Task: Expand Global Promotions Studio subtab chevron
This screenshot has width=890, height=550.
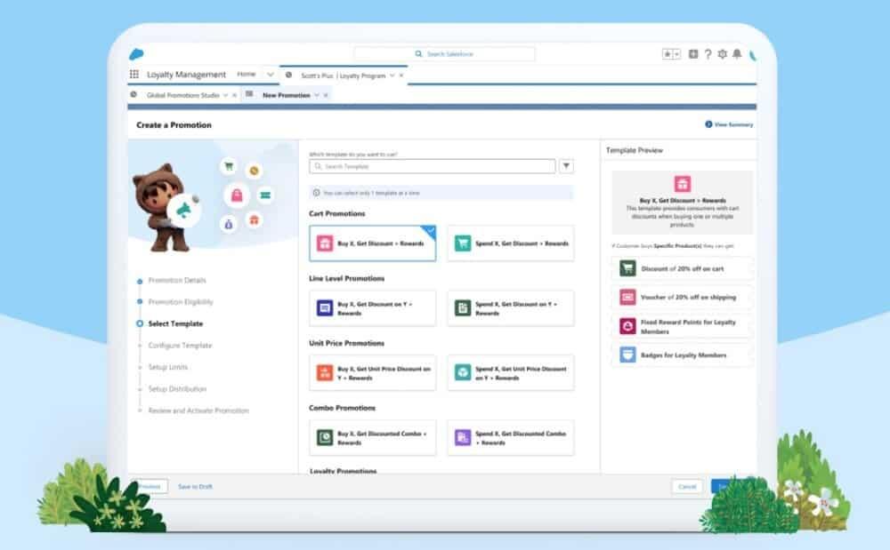Action: pyautogui.click(x=225, y=95)
